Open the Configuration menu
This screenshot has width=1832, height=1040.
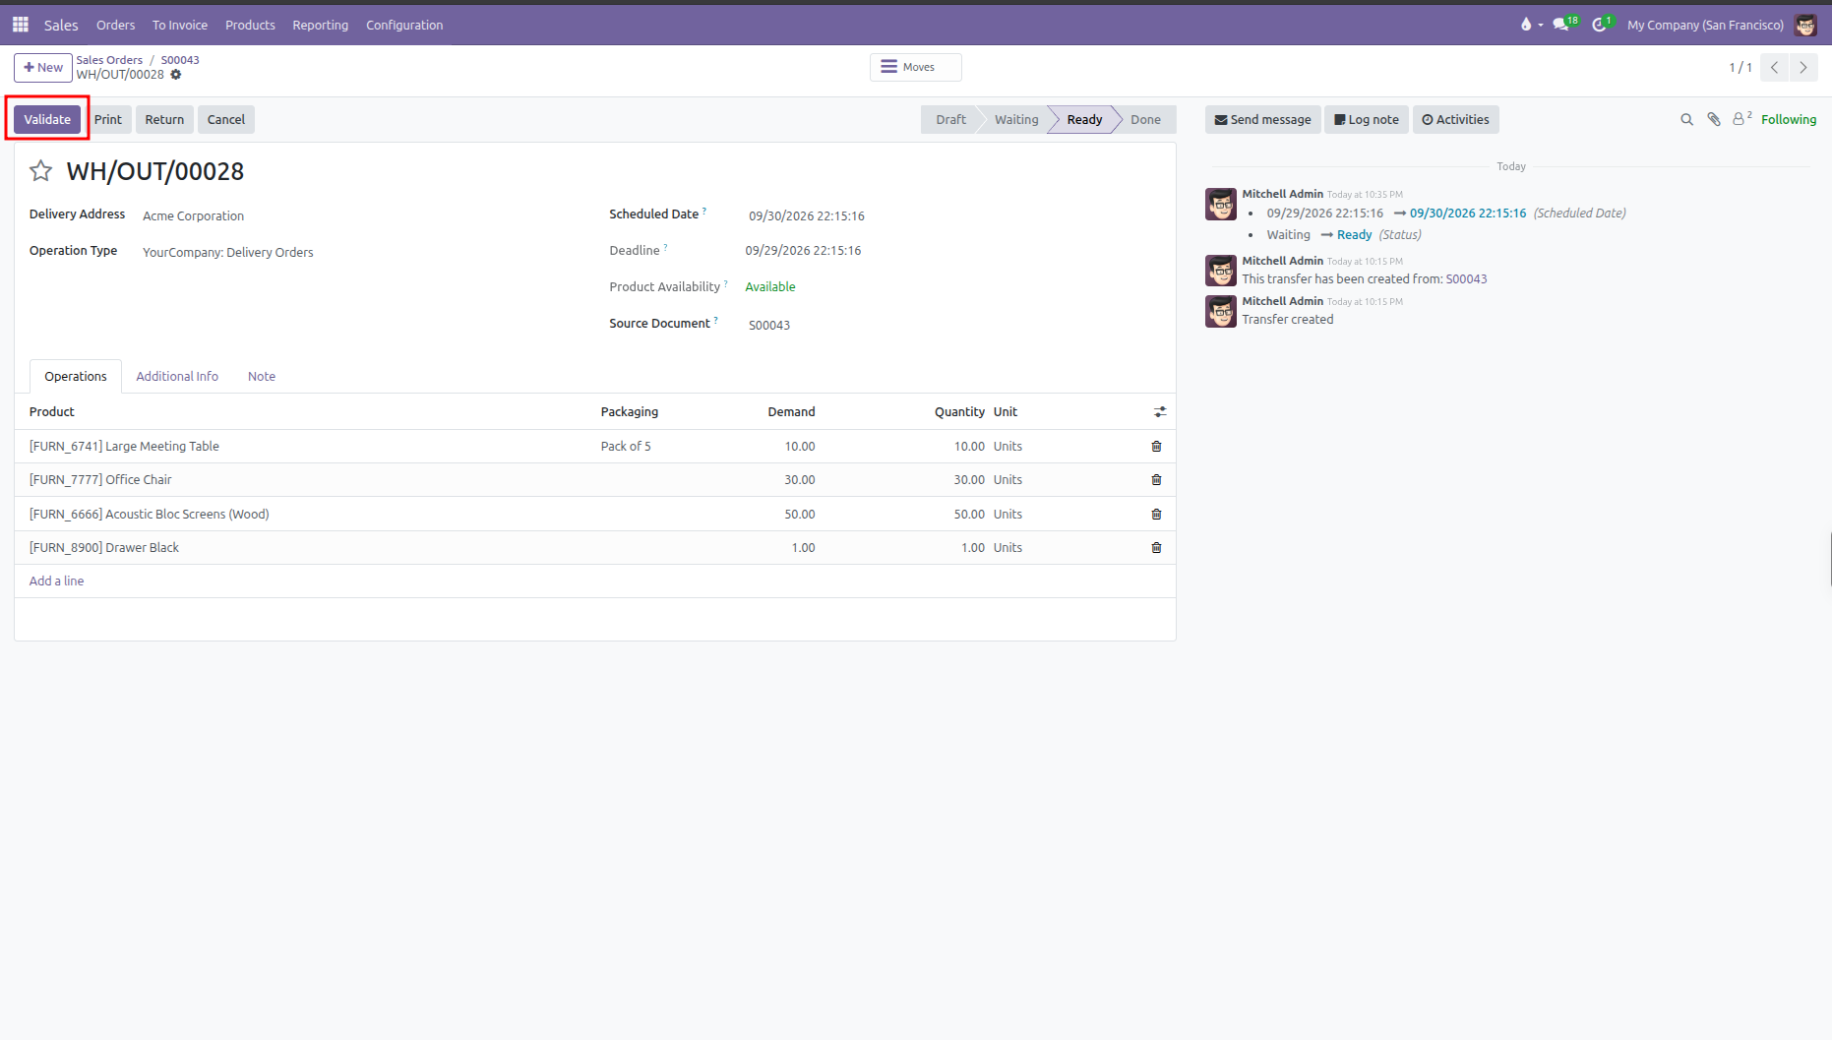pyautogui.click(x=404, y=25)
